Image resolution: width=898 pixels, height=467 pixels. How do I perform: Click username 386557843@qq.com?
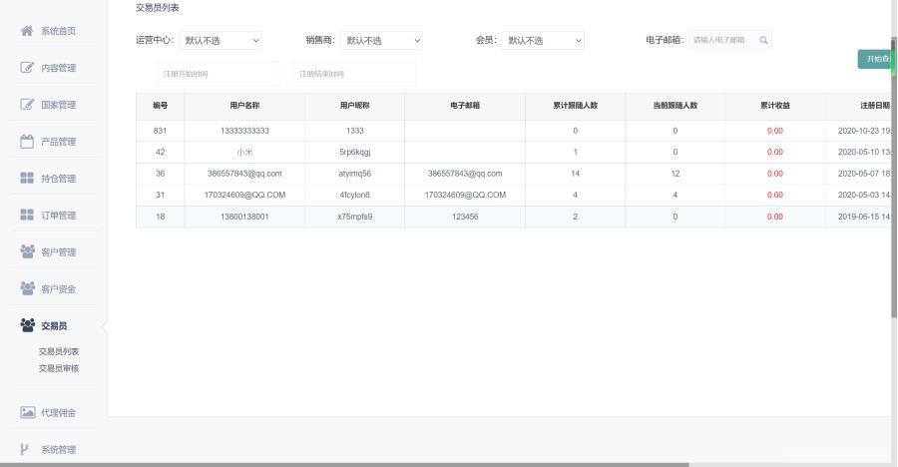click(x=244, y=174)
